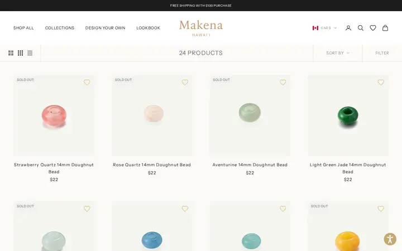The height and width of the screenshot is (251, 402).
Task: Click the Sold Out badge on Strawberry Quartz
Action: click(25, 80)
